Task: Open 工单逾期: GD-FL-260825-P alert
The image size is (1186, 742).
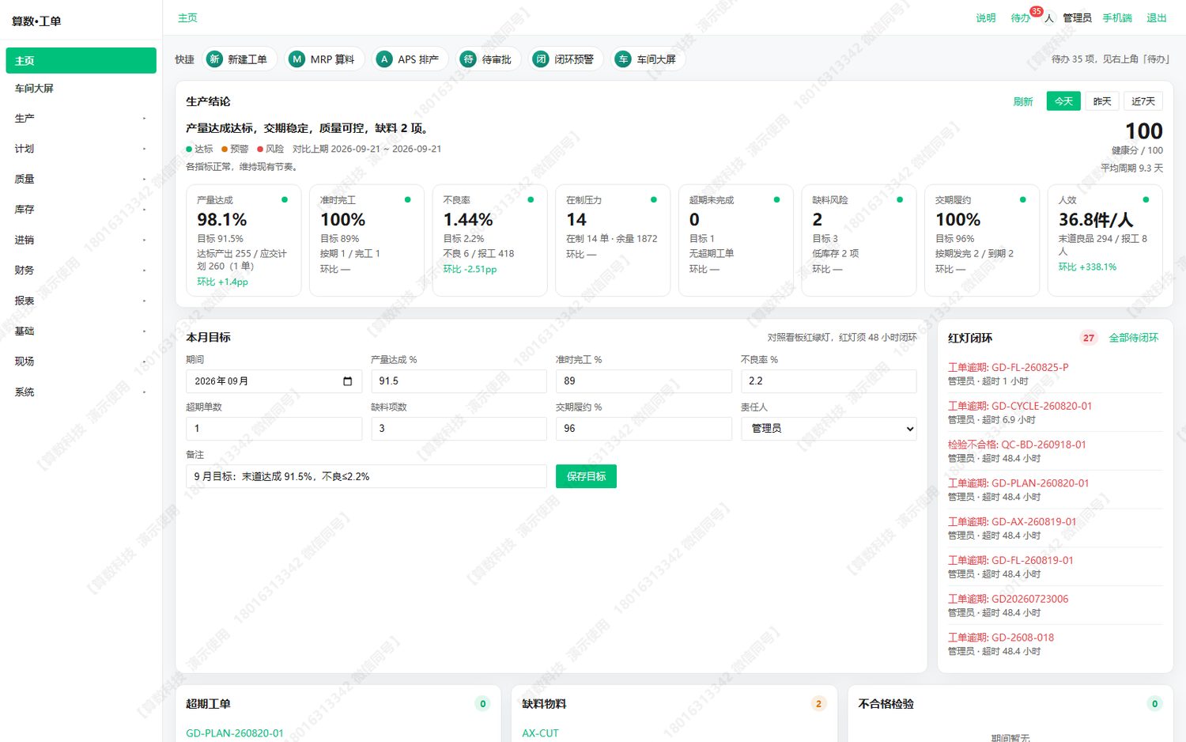Action: [1008, 368]
